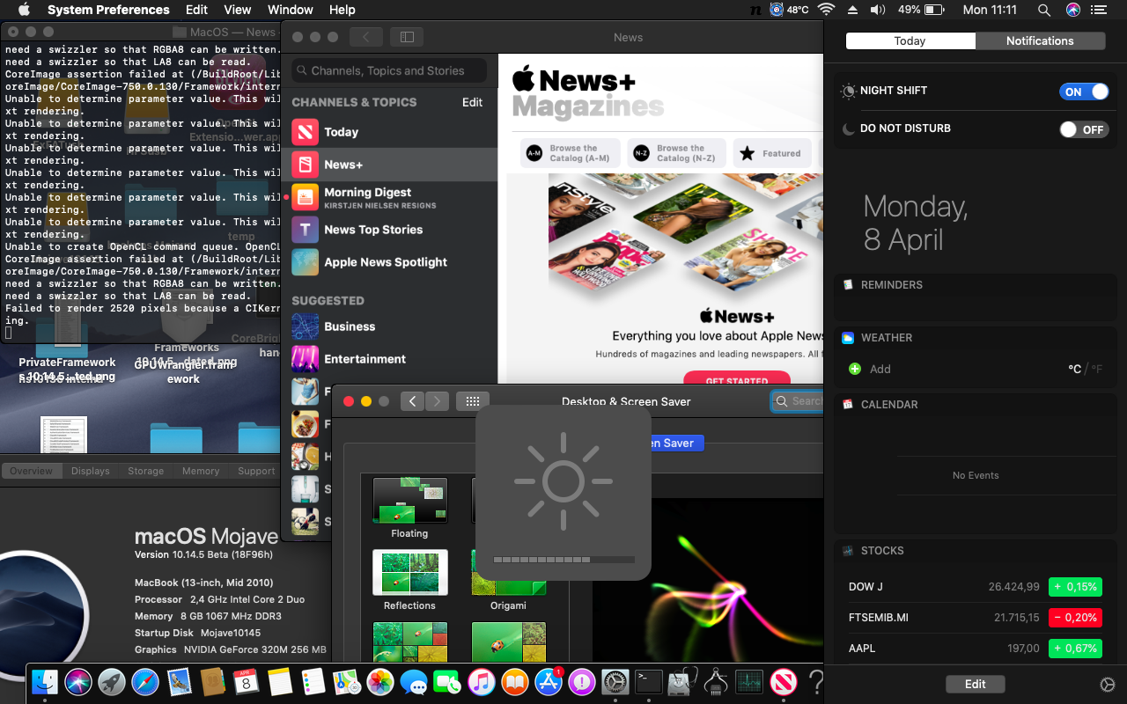The height and width of the screenshot is (704, 1127).
Task: Open News app icon in Dock
Action: click(783, 682)
